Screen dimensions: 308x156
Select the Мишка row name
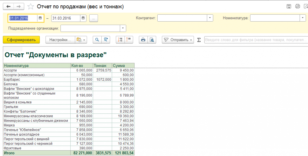pyautogui.click(x=9, y=125)
